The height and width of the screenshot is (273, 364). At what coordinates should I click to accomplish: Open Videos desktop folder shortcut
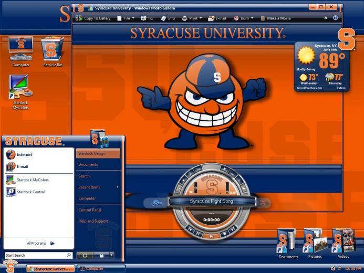[344, 244]
